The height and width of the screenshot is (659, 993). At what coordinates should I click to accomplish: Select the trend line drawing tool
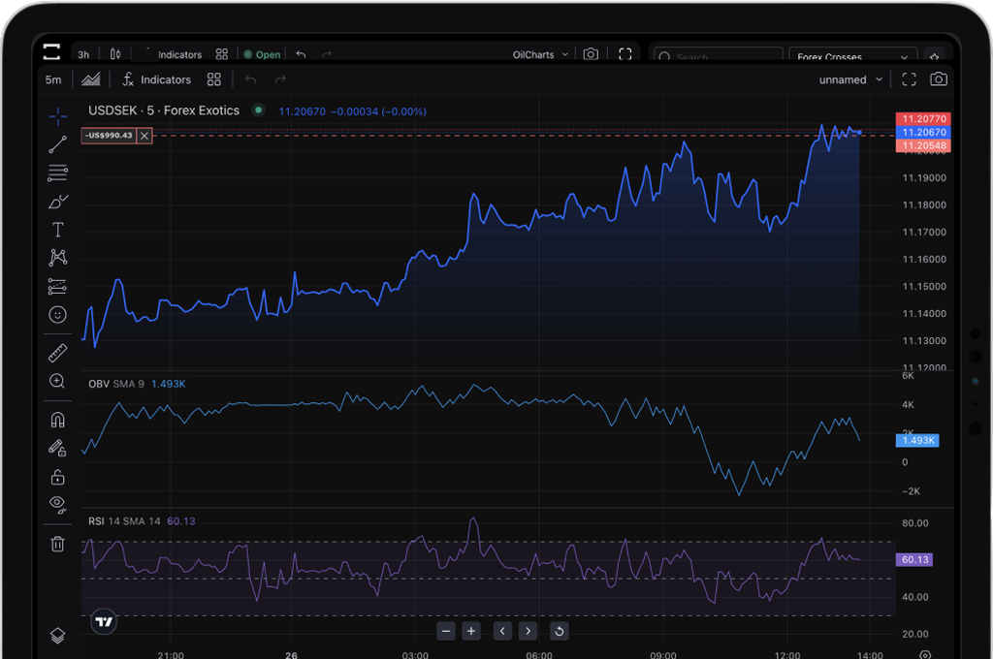pyautogui.click(x=58, y=145)
